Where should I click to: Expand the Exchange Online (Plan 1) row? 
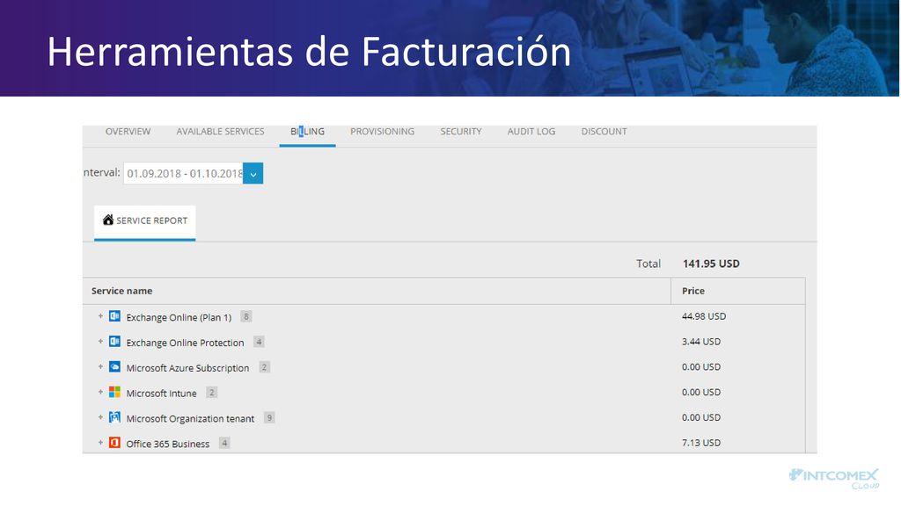coord(100,316)
